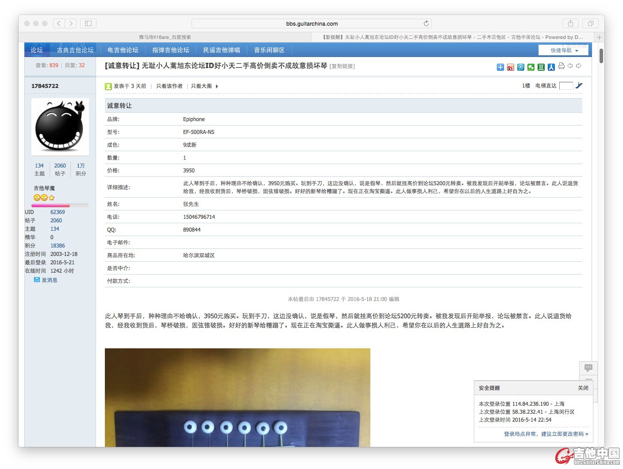Click 复制链接 link
Viewport: 623px width, 469px height.
pyautogui.click(x=342, y=66)
